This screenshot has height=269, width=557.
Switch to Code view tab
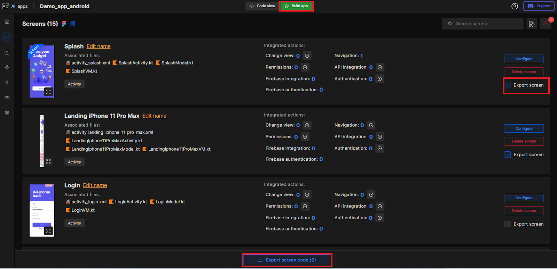(x=262, y=6)
